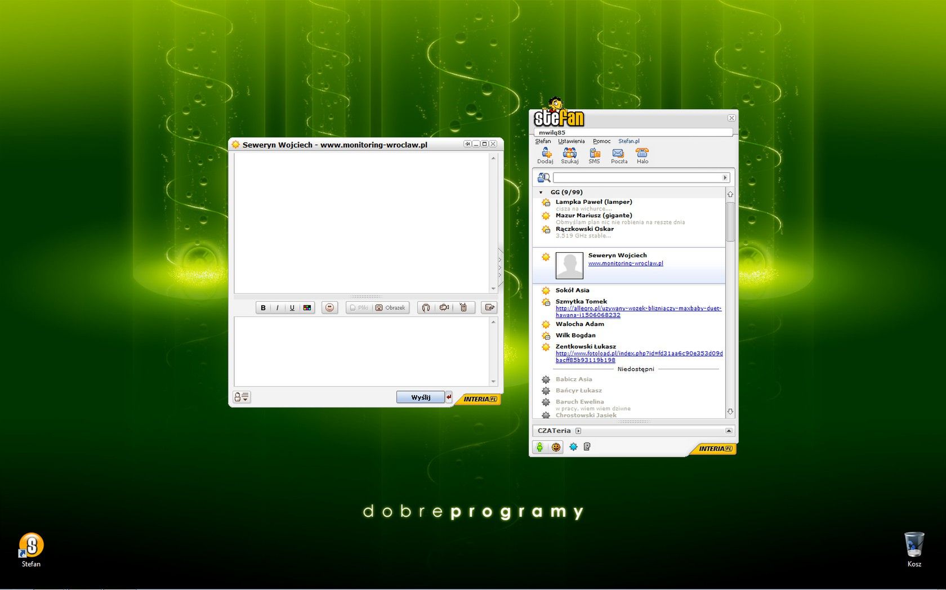Click the search field arrow button
The height and width of the screenshot is (590, 946).
tap(726, 178)
